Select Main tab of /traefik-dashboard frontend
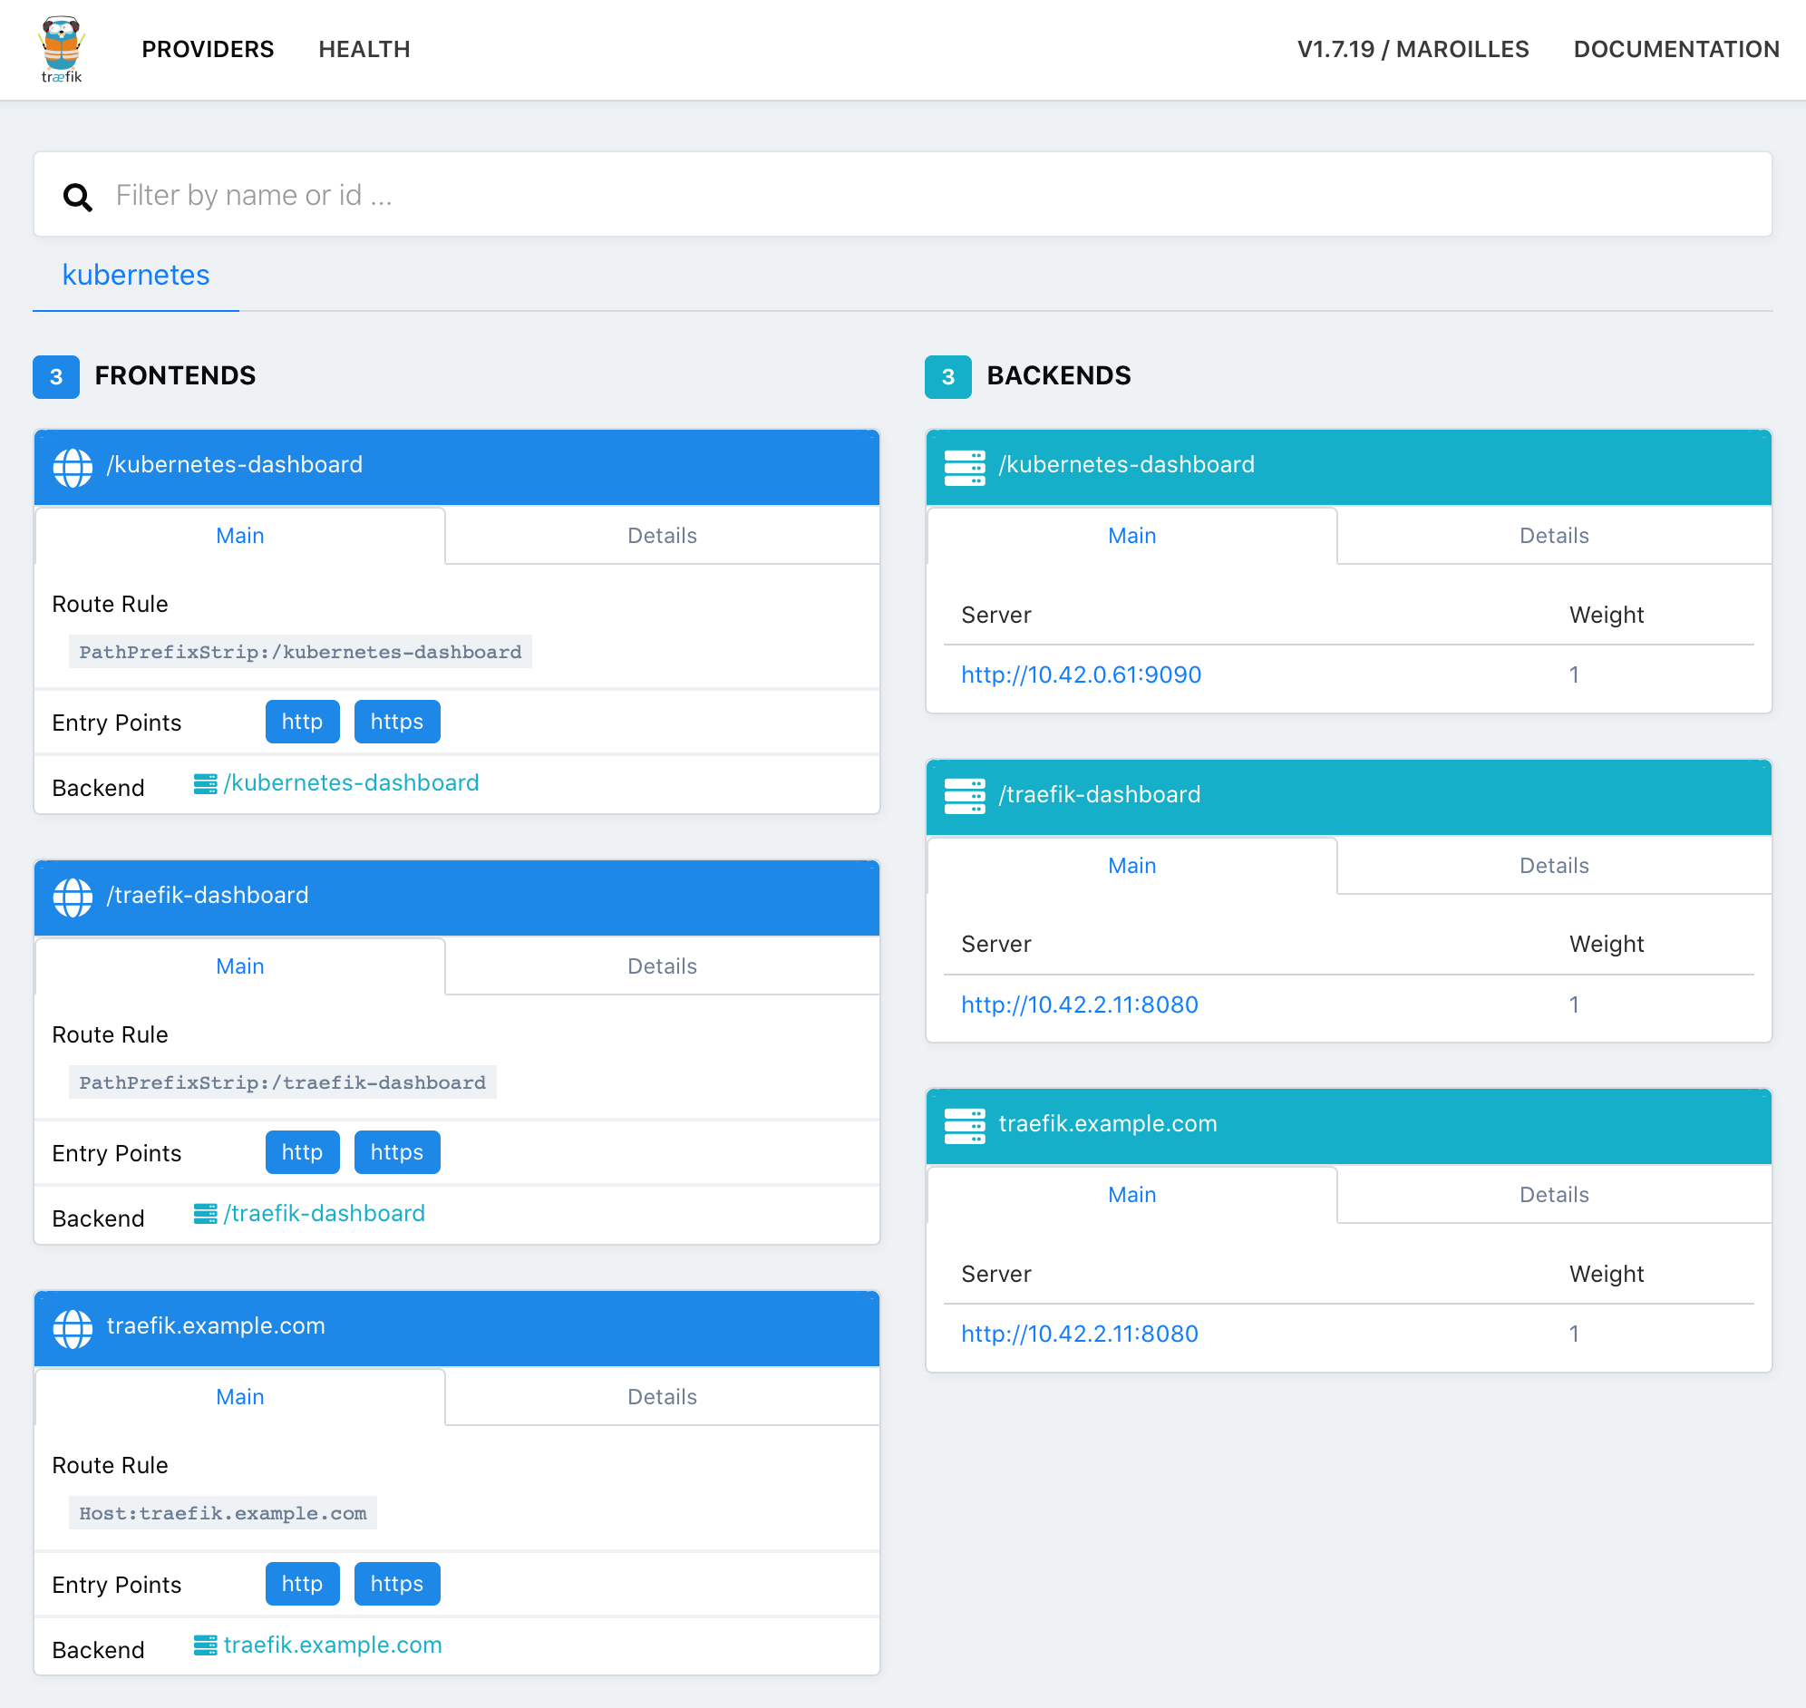The image size is (1806, 1708). click(239, 966)
